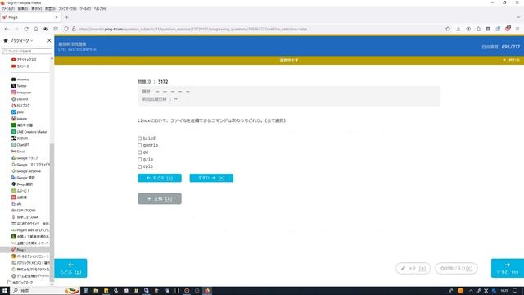Open the 履歴 menu

click(50, 8)
